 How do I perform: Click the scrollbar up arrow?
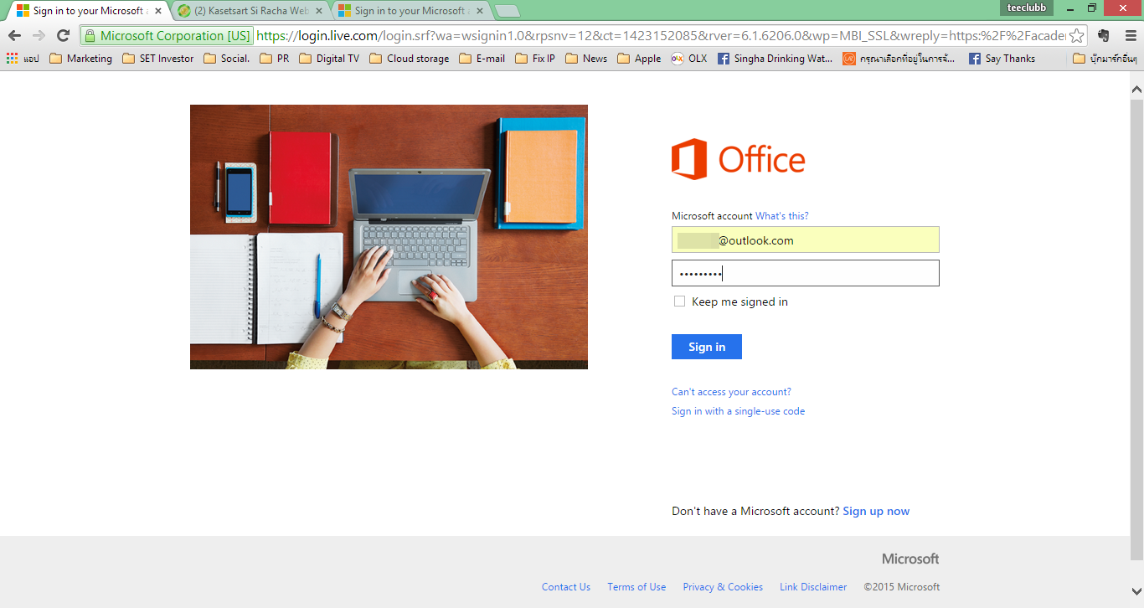[1136, 88]
